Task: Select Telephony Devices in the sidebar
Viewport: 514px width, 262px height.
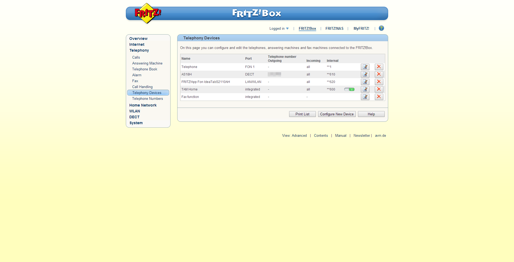Action: (148, 93)
